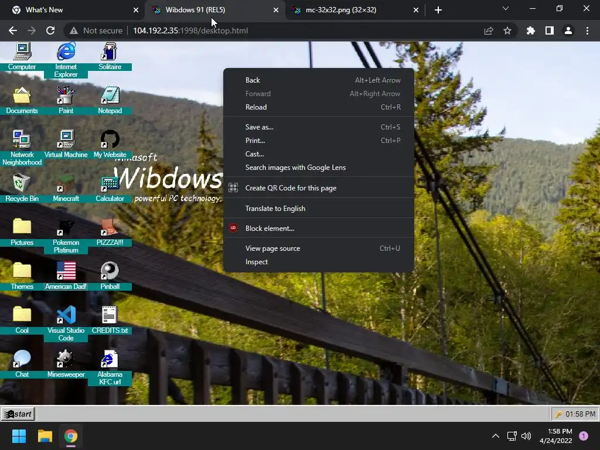Choose Back in the context menu

click(318, 80)
